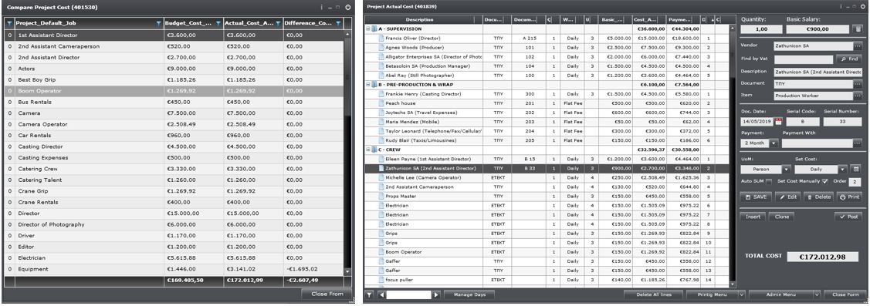Click Manage Days button
This screenshot has width=870, height=306.
point(470,294)
